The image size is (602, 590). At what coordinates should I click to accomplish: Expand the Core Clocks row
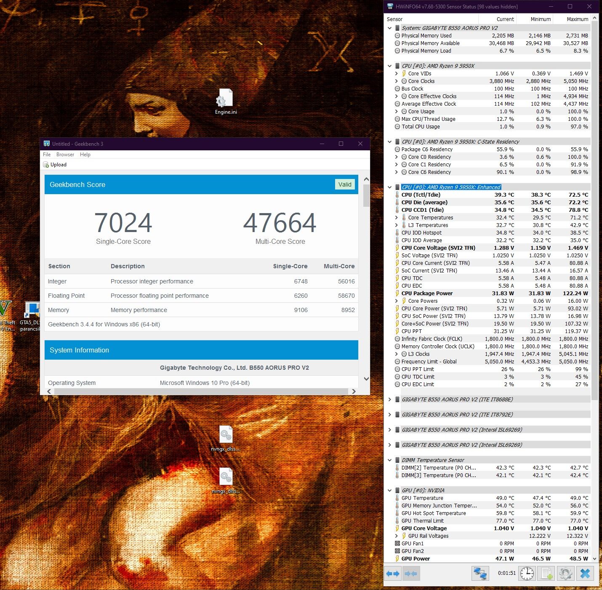(397, 81)
